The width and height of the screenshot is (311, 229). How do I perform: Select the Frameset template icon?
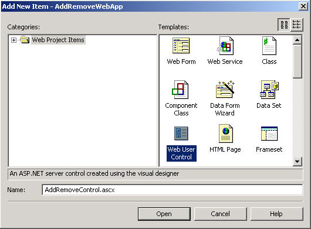[x=269, y=134]
